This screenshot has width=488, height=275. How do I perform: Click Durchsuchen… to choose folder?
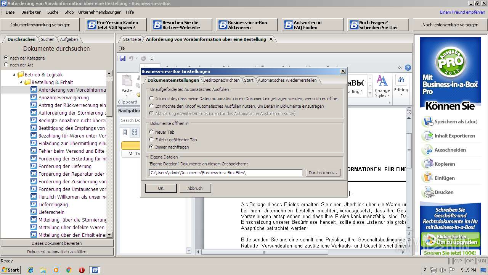(x=323, y=173)
